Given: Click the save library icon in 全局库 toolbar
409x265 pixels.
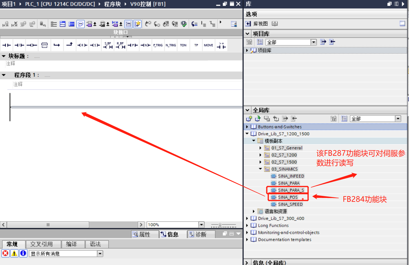Looking at the screenshot, I should tap(267, 119).
